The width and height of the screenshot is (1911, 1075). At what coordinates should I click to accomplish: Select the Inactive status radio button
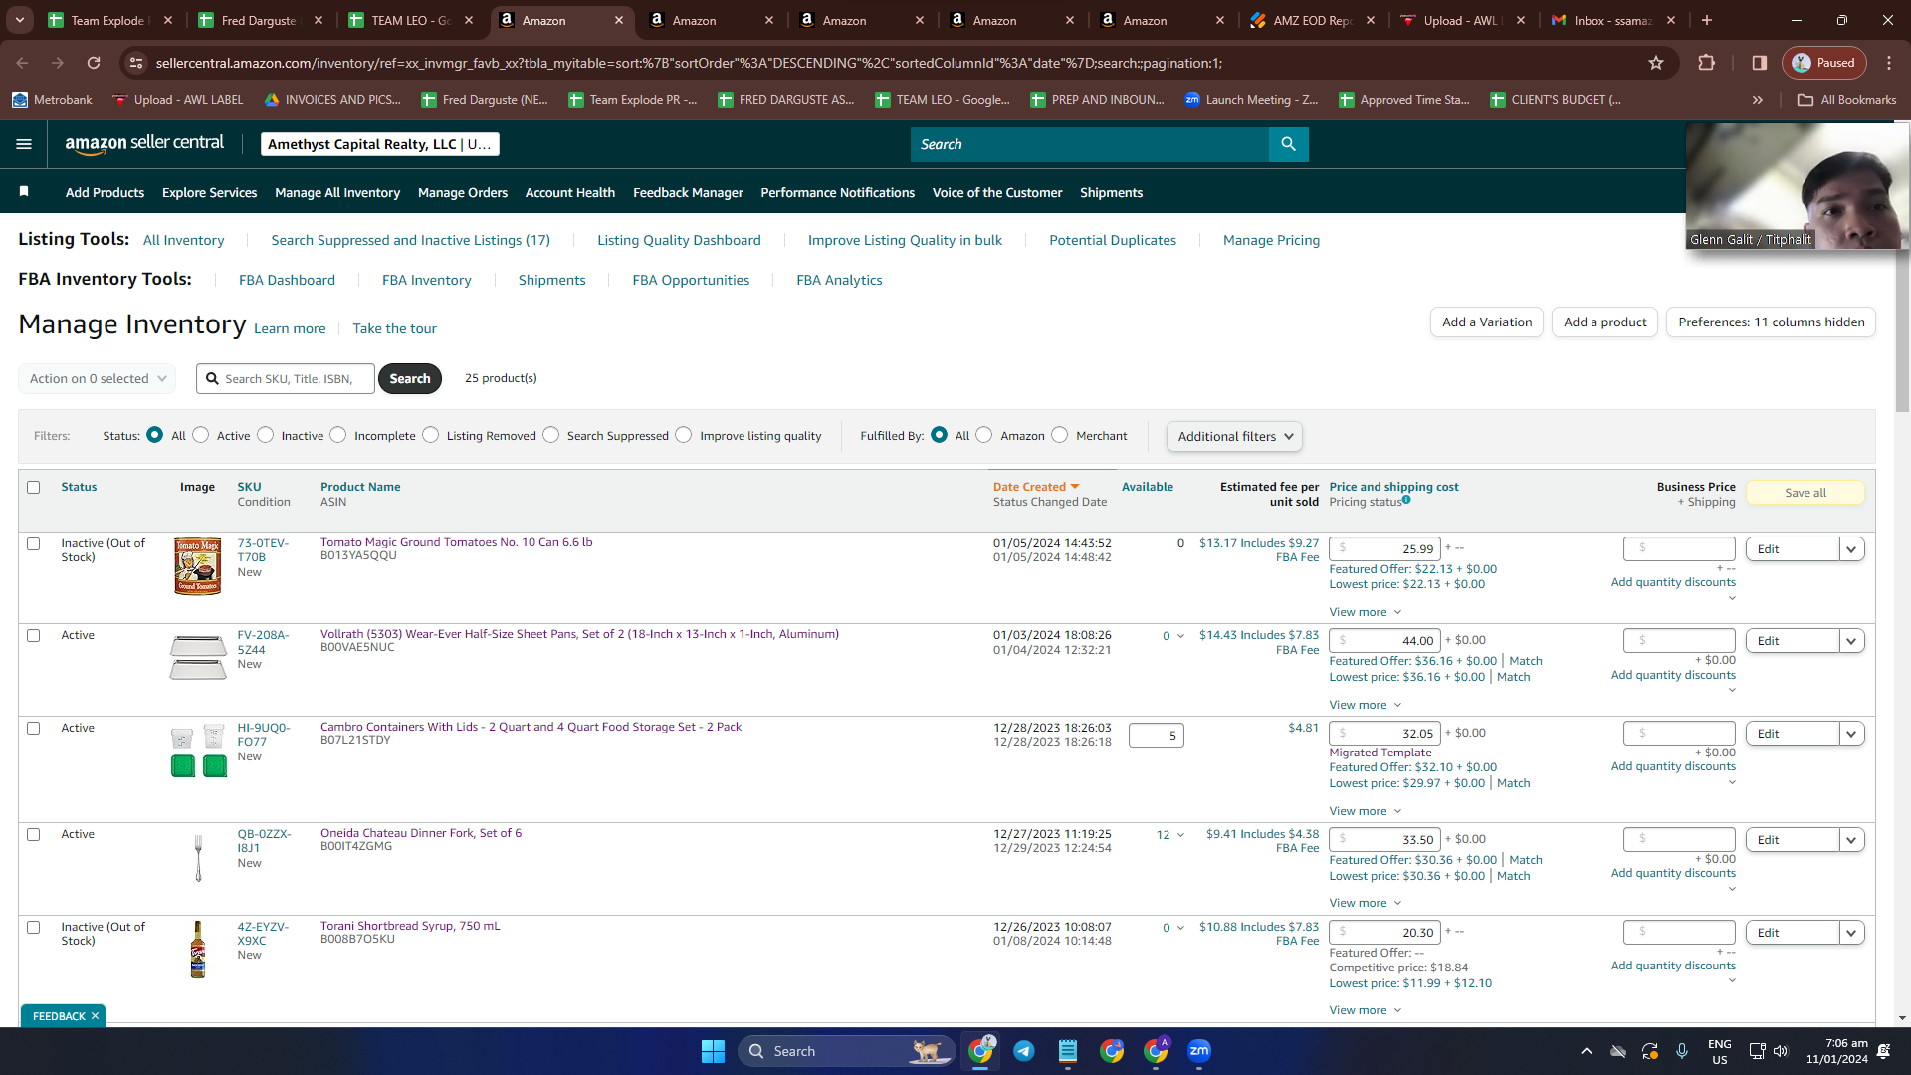click(x=266, y=435)
